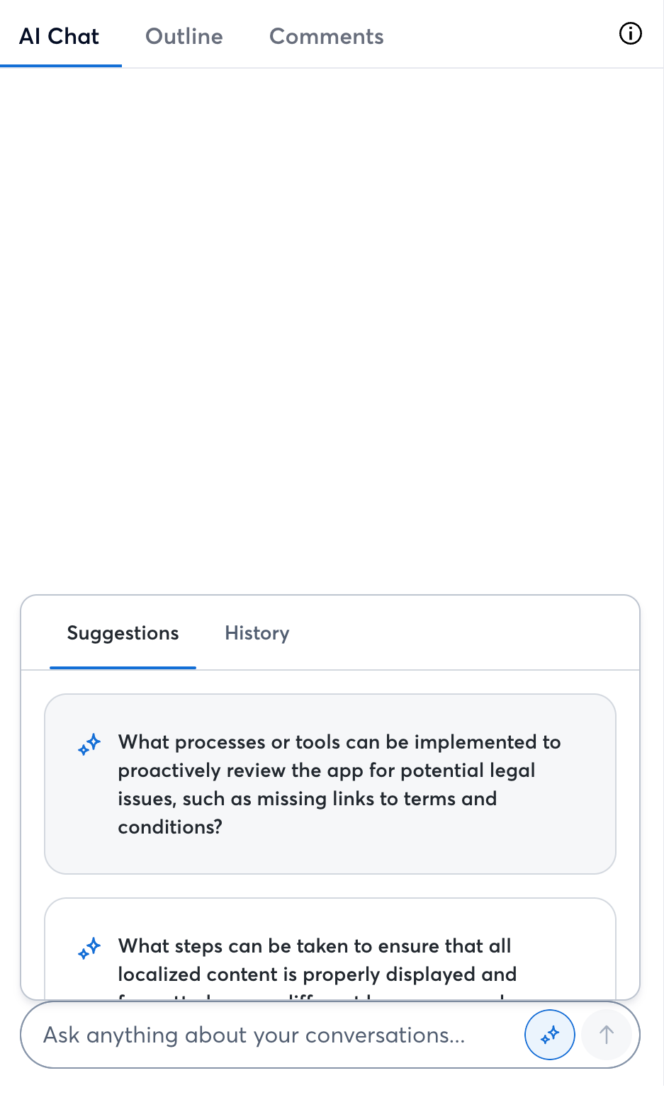This screenshot has height=1102, width=664.
Task: Select the AI Chat tab
Action: tap(60, 36)
